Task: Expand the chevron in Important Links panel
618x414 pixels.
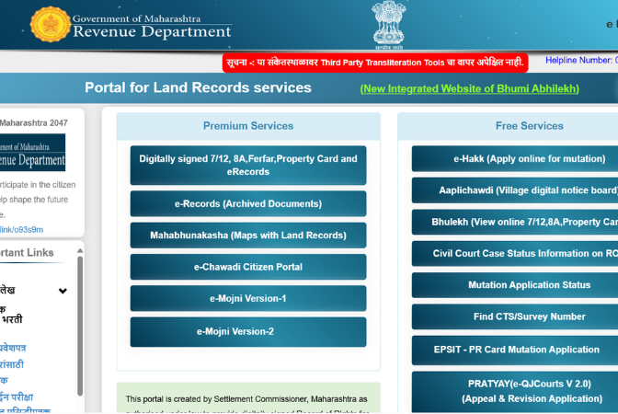Action: coord(63,291)
